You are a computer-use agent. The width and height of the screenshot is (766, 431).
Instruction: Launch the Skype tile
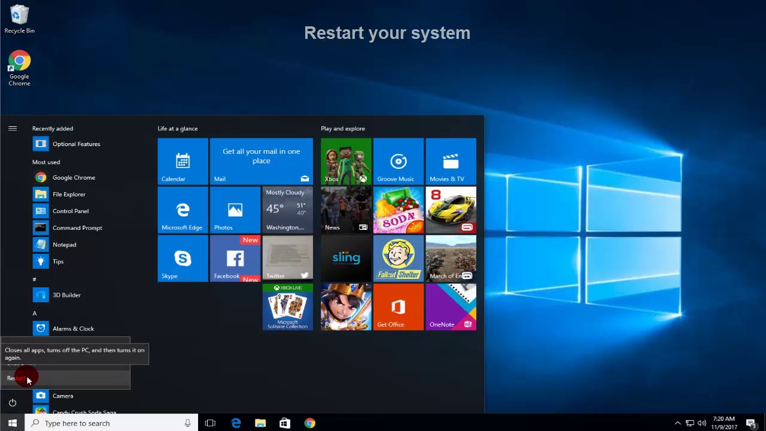coord(183,258)
